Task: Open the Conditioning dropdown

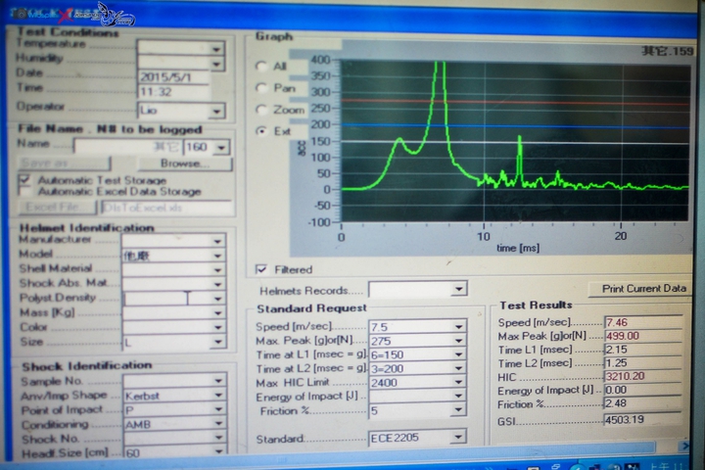Action: [x=218, y=424]
